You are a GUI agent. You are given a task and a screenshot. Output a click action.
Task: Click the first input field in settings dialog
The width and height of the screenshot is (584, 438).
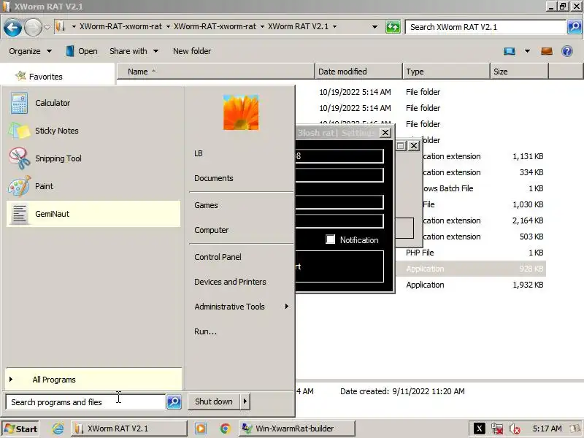tap(339, 156)
